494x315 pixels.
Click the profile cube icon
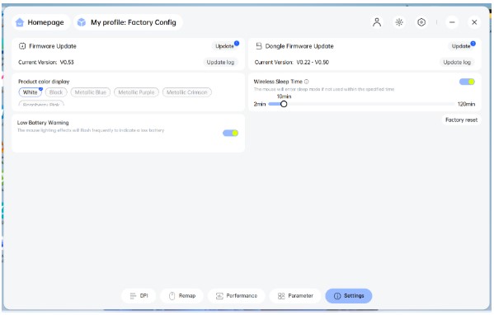82,22
